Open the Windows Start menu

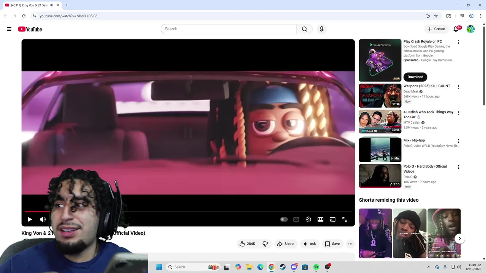pos(159,267)
